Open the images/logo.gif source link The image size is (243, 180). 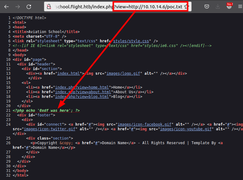(x=124, y=73)
